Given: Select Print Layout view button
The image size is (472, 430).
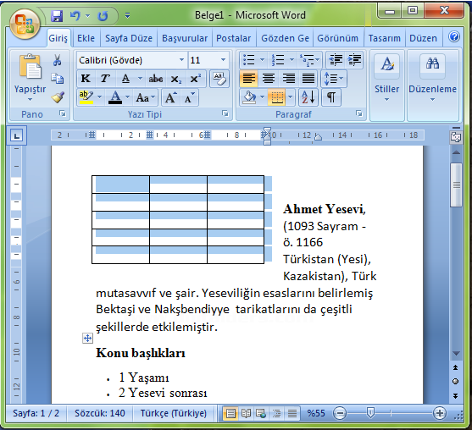Looking at the screenshot, I should click(x=230, y=413).
